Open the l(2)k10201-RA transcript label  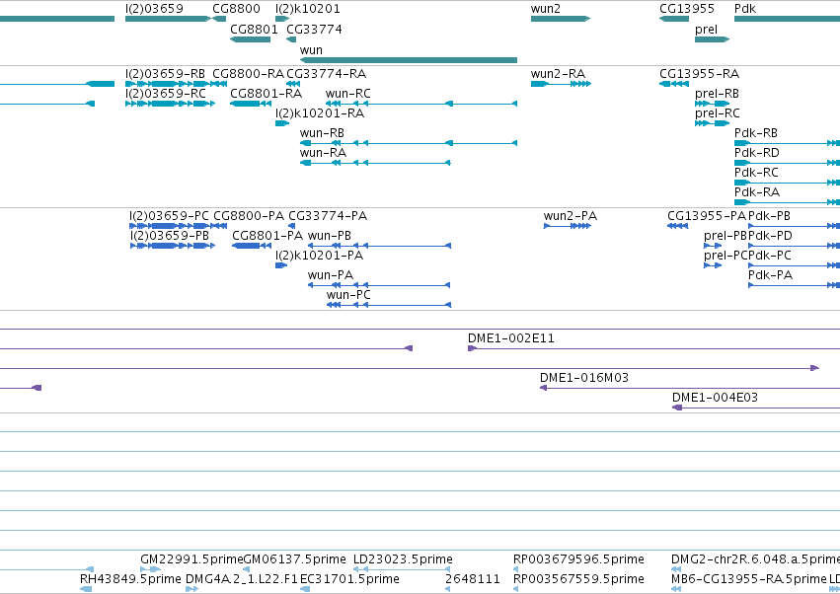(320, 113)
